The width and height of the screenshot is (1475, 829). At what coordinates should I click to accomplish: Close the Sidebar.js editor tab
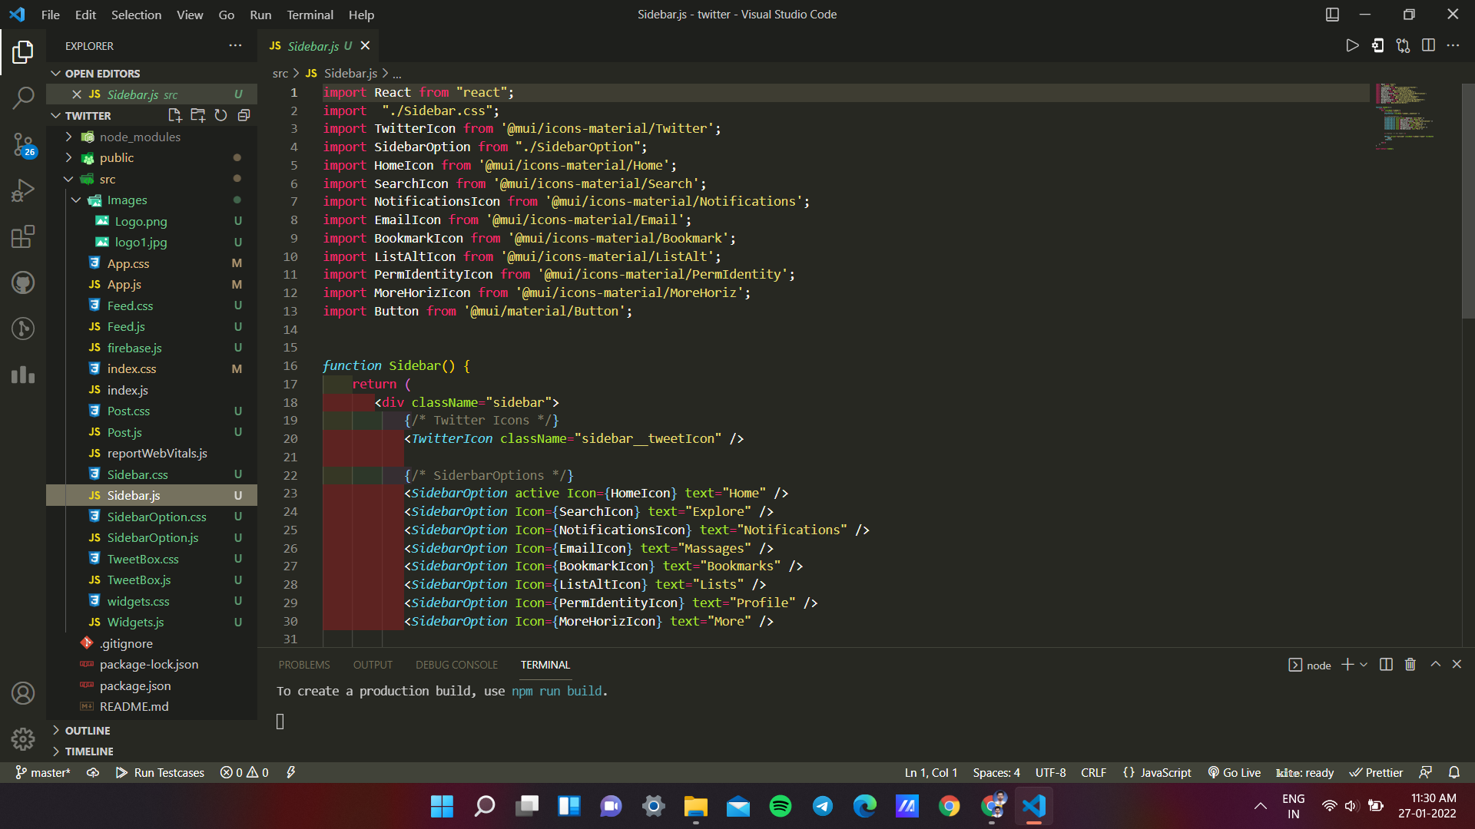coord(366,46)
